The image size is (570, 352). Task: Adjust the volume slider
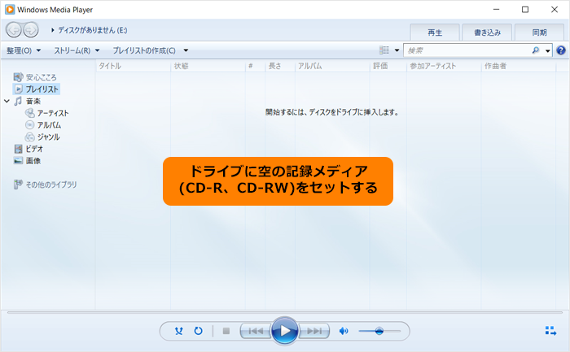point(379,331)
